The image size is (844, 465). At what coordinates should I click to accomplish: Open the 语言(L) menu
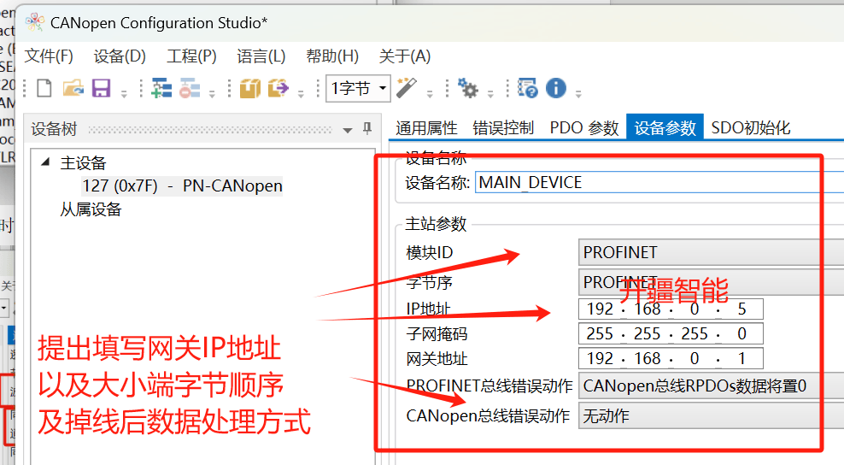point(261,56)
